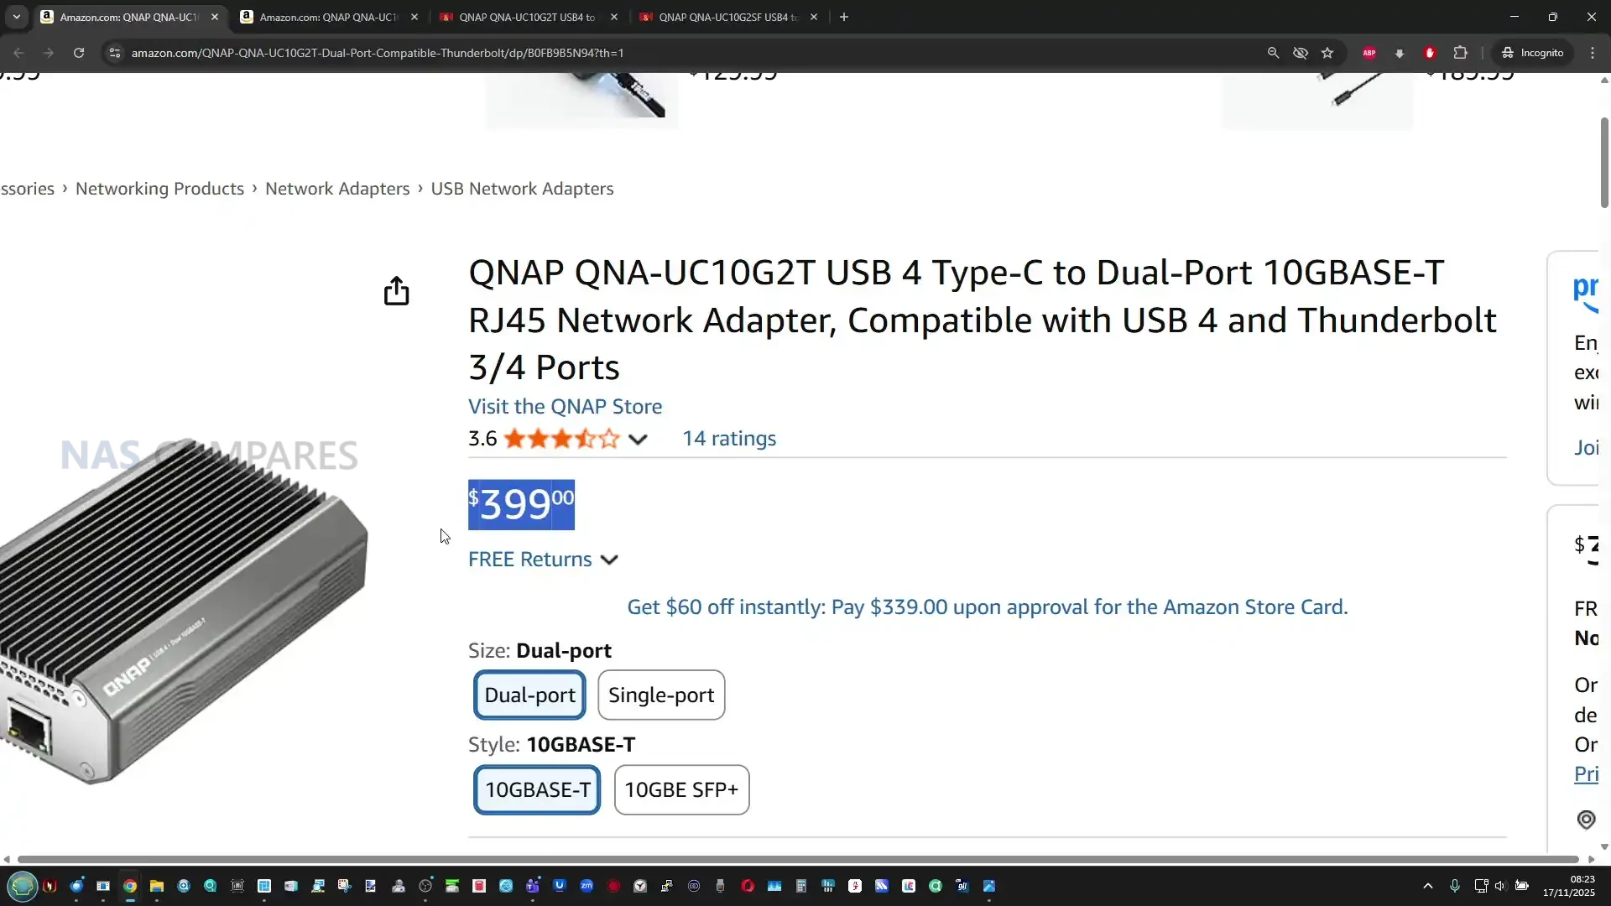Click the QNAP adapter product image
Screen dimensions: 1611x906
click(x=185, y=612)
